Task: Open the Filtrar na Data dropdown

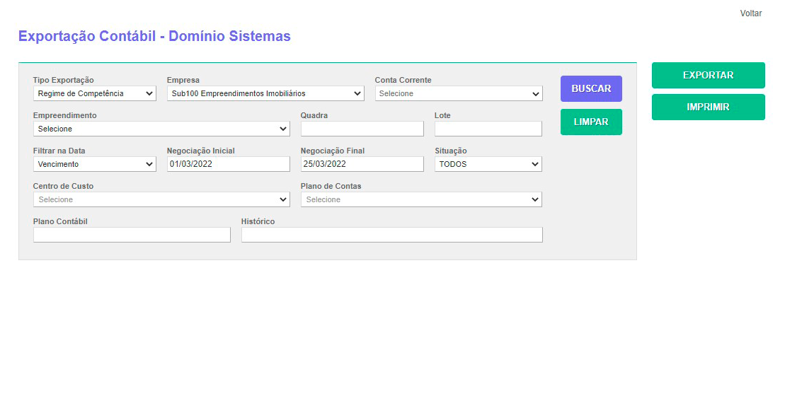Action: (94, 164)
